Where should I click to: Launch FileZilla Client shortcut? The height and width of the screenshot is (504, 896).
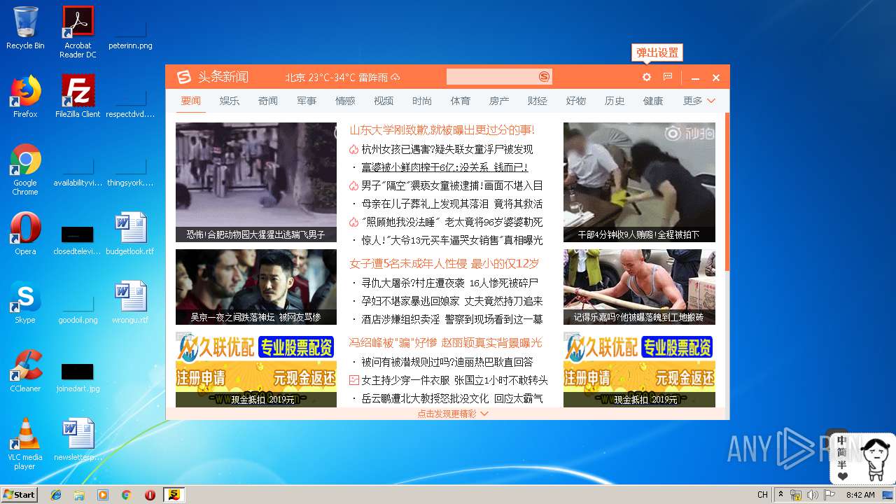pyautogui.click(x=78, y=91)
